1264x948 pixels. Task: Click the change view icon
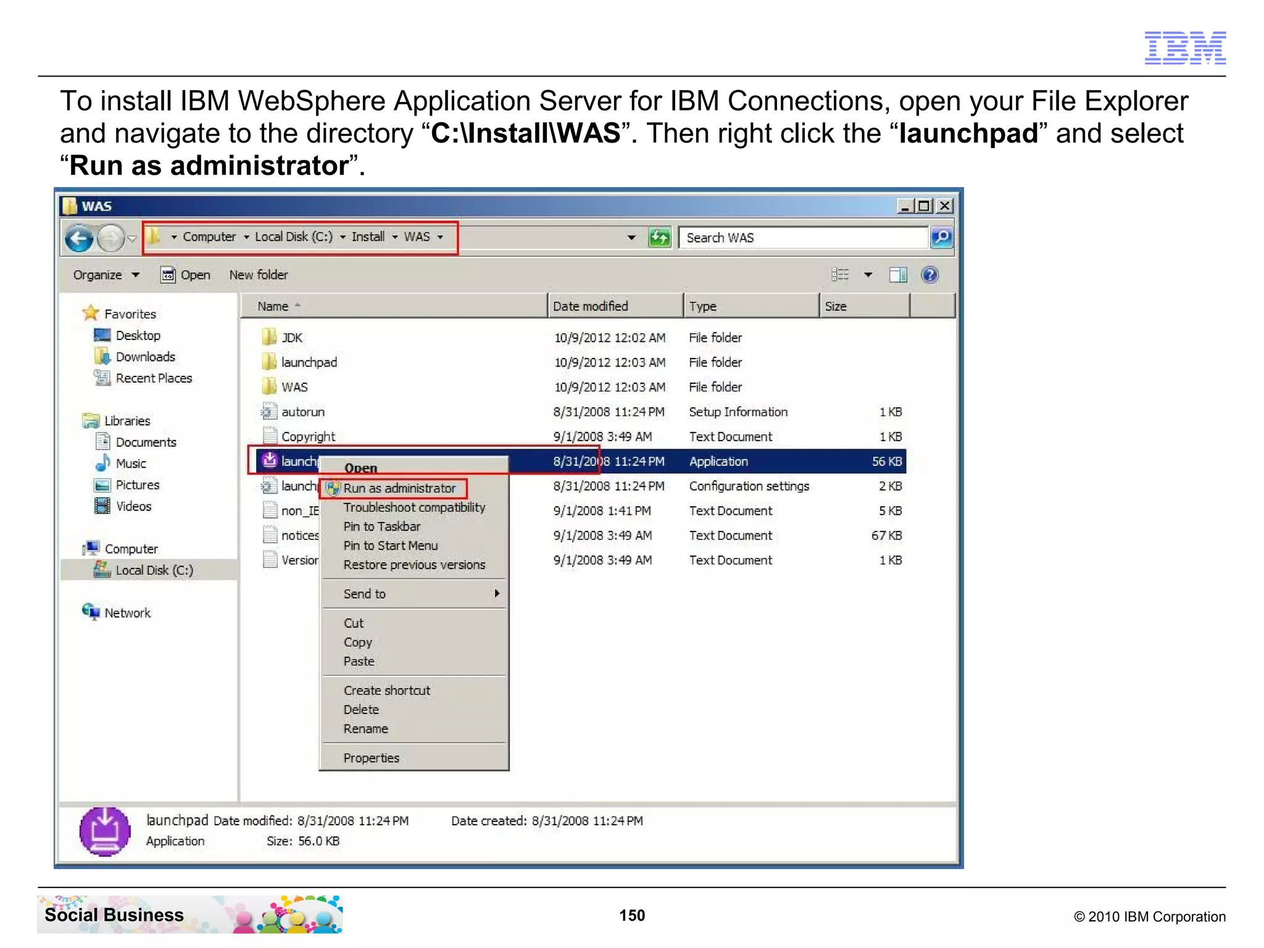tap(840, 275)
